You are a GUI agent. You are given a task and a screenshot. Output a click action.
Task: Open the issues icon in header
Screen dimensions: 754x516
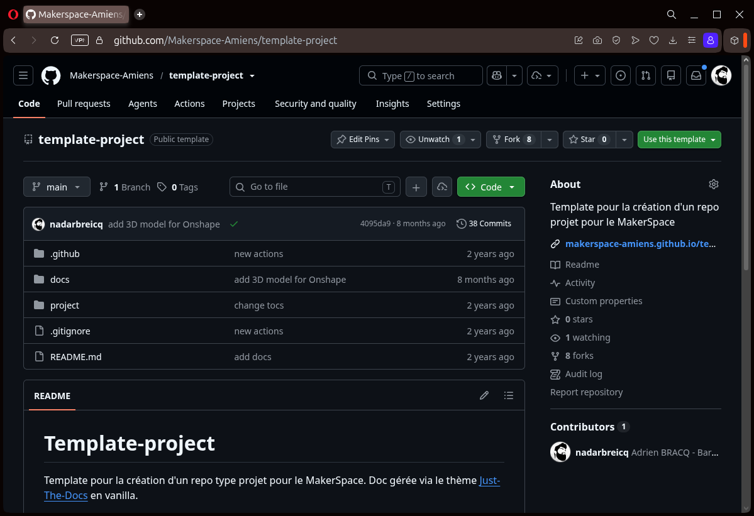pyautogui.click(x=621, y=75)
